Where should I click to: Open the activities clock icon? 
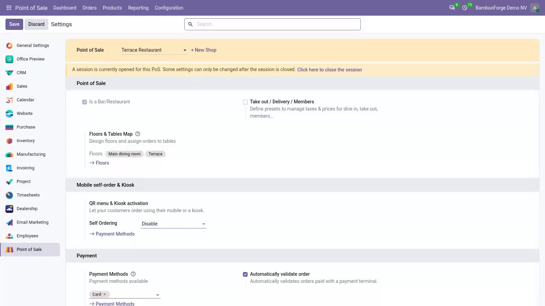click(465, 7)
